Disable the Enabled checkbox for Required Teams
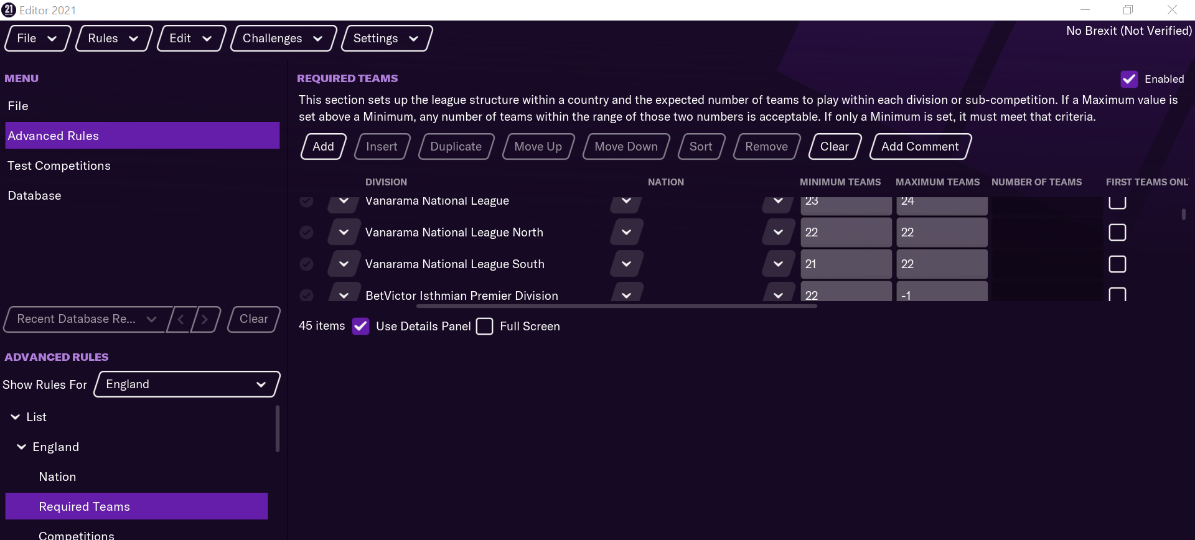 pyautogui.click(x=1129, y=79)
